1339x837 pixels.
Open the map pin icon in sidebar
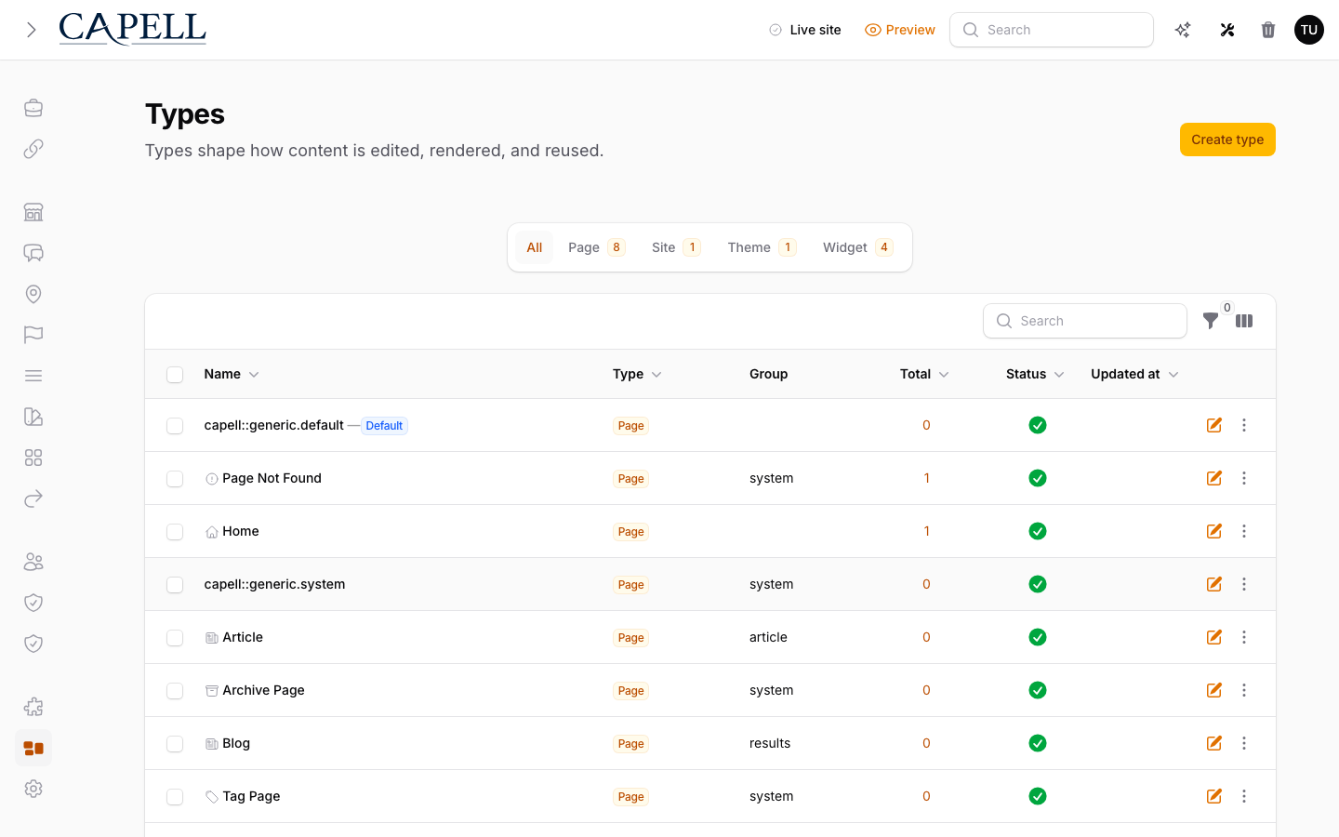33,294
